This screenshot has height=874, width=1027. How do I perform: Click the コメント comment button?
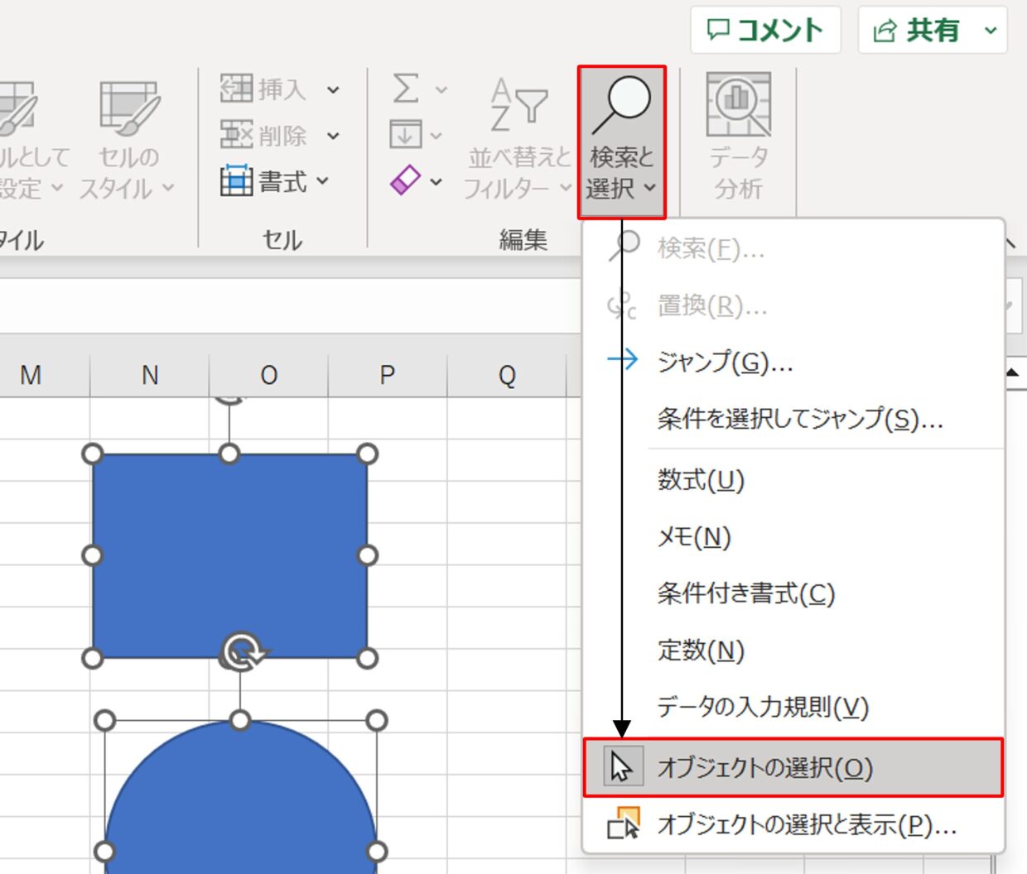click(x=765, y=31)
